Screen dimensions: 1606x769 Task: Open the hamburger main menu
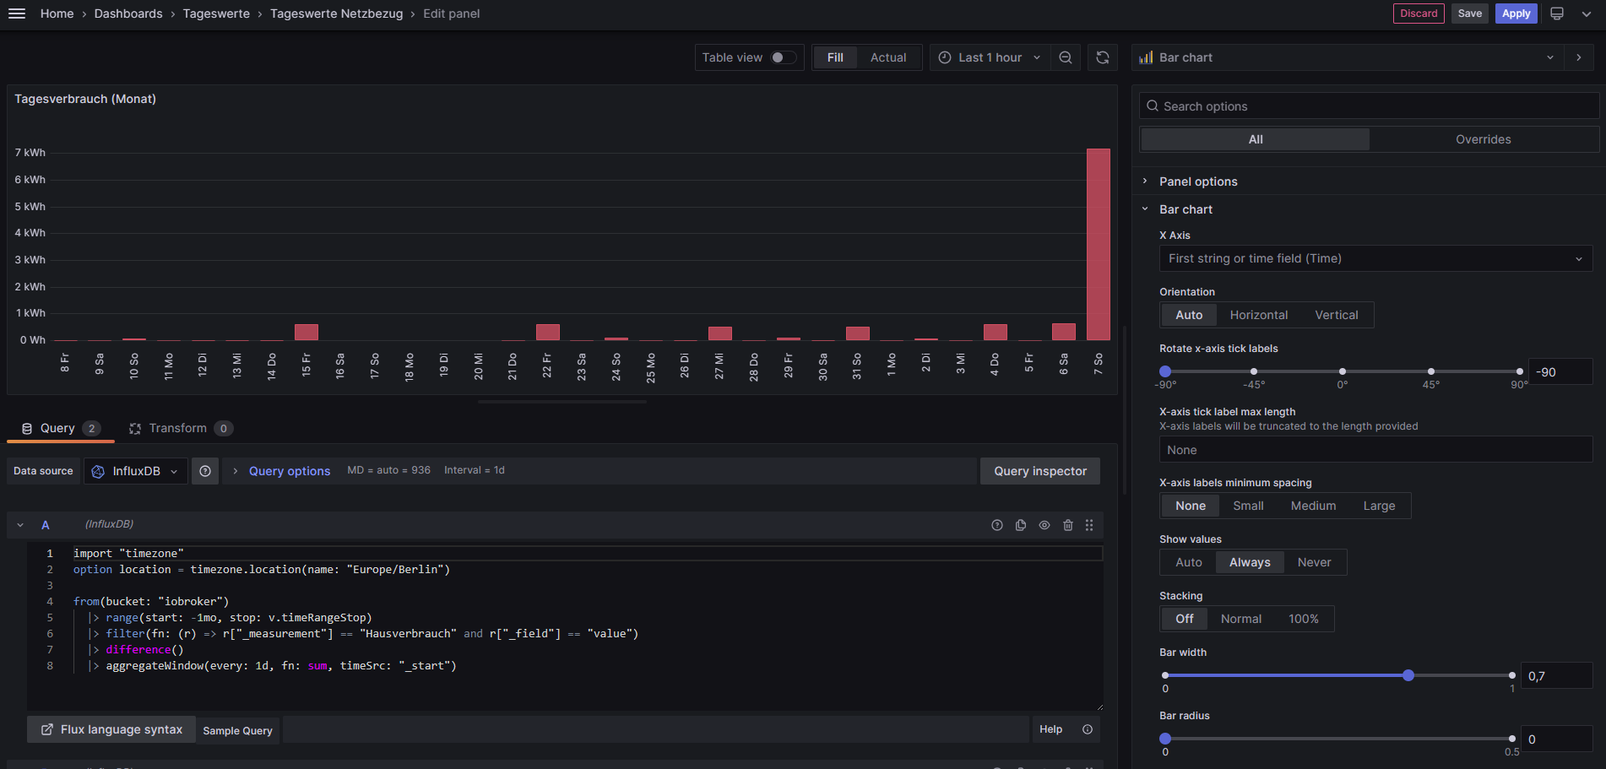(17, 14)
